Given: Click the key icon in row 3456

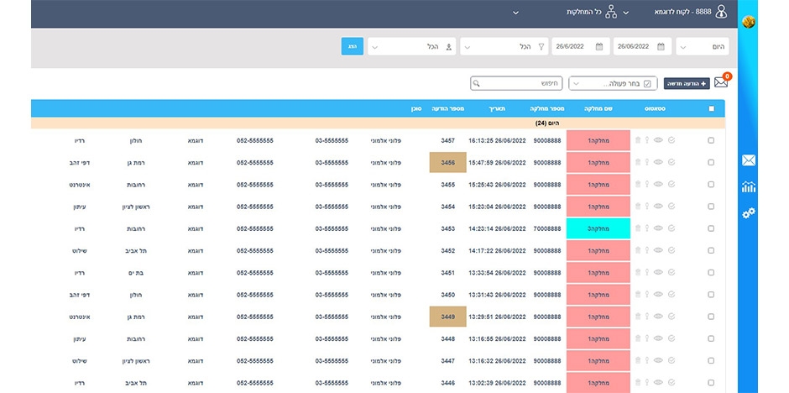Looking at the screenshot, I should 647,163.
